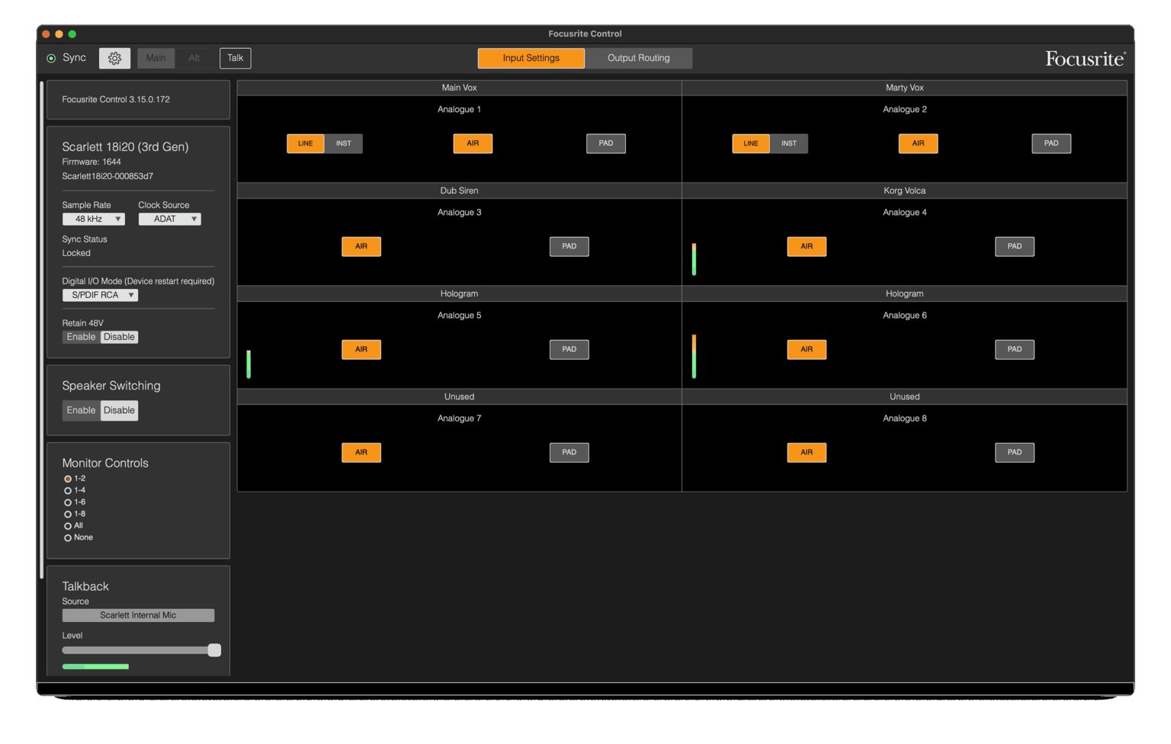Enable AIR on Analogue 1

pos(473,143)
